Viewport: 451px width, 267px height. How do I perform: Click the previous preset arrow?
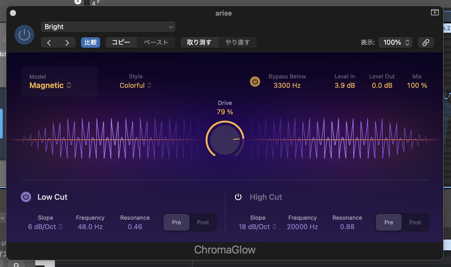pyautogui.click(x=49, y=43)
